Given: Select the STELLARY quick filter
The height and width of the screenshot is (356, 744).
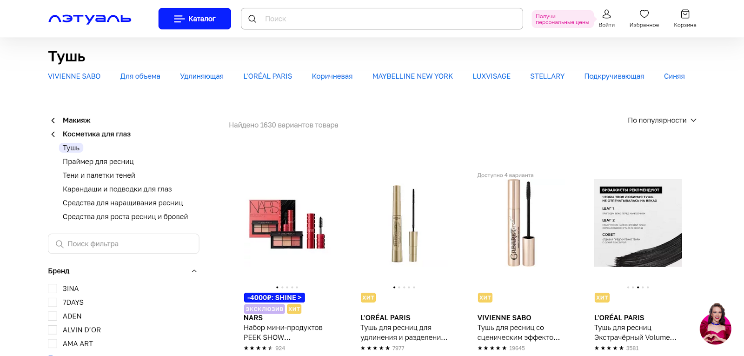Looking at the screenshot, I should tap(547, 76).
